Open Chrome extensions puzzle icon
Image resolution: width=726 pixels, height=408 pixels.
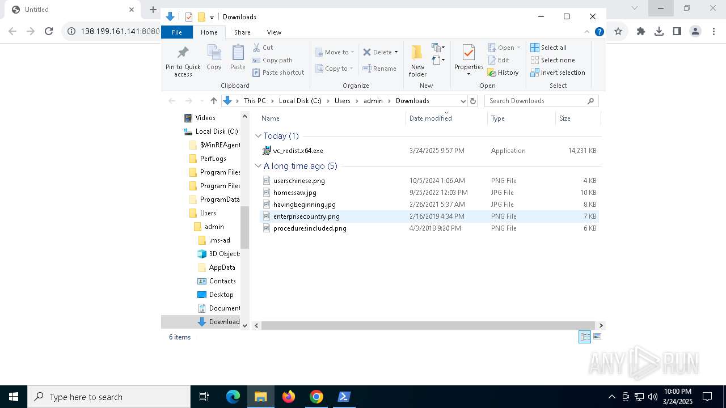point(641,32)
